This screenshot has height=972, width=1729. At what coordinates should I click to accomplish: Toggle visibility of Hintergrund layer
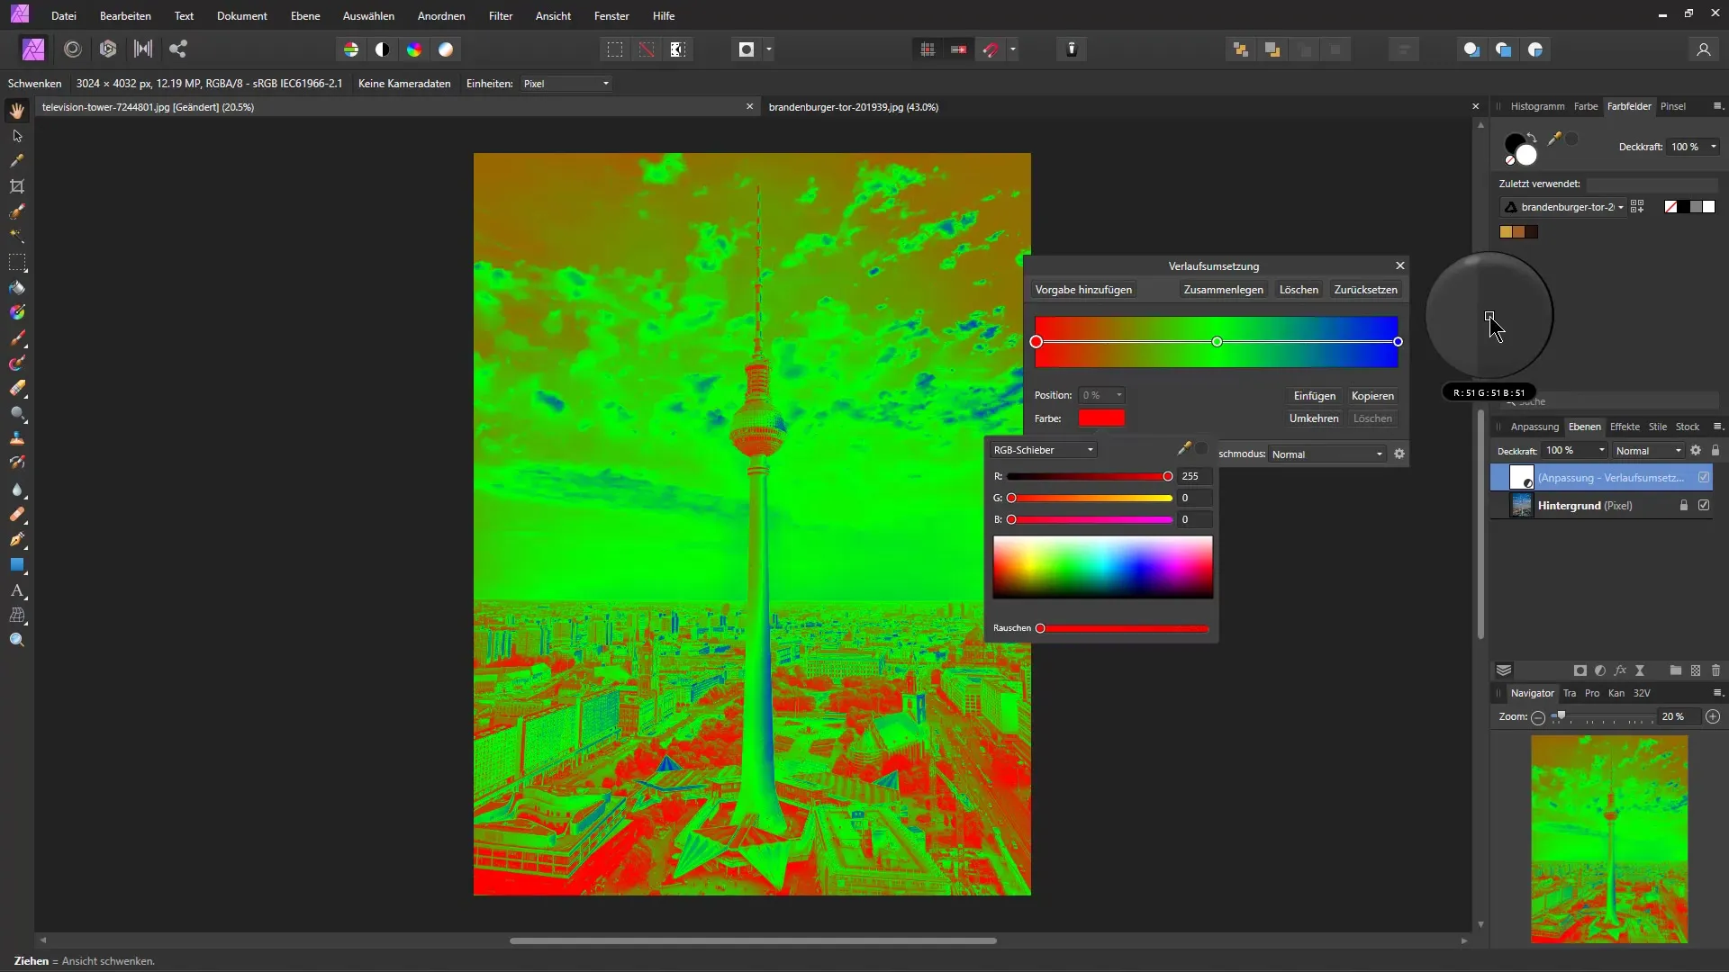click(x=1703, y=505)
